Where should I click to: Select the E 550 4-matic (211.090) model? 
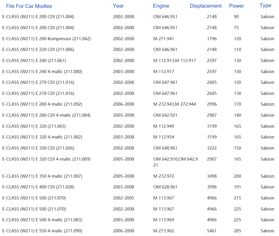42,231
